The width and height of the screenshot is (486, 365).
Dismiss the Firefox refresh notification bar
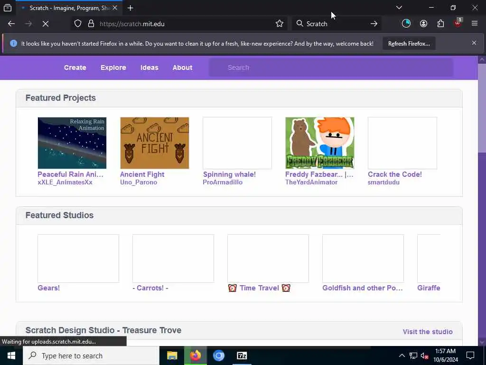(x=474, y=43)
